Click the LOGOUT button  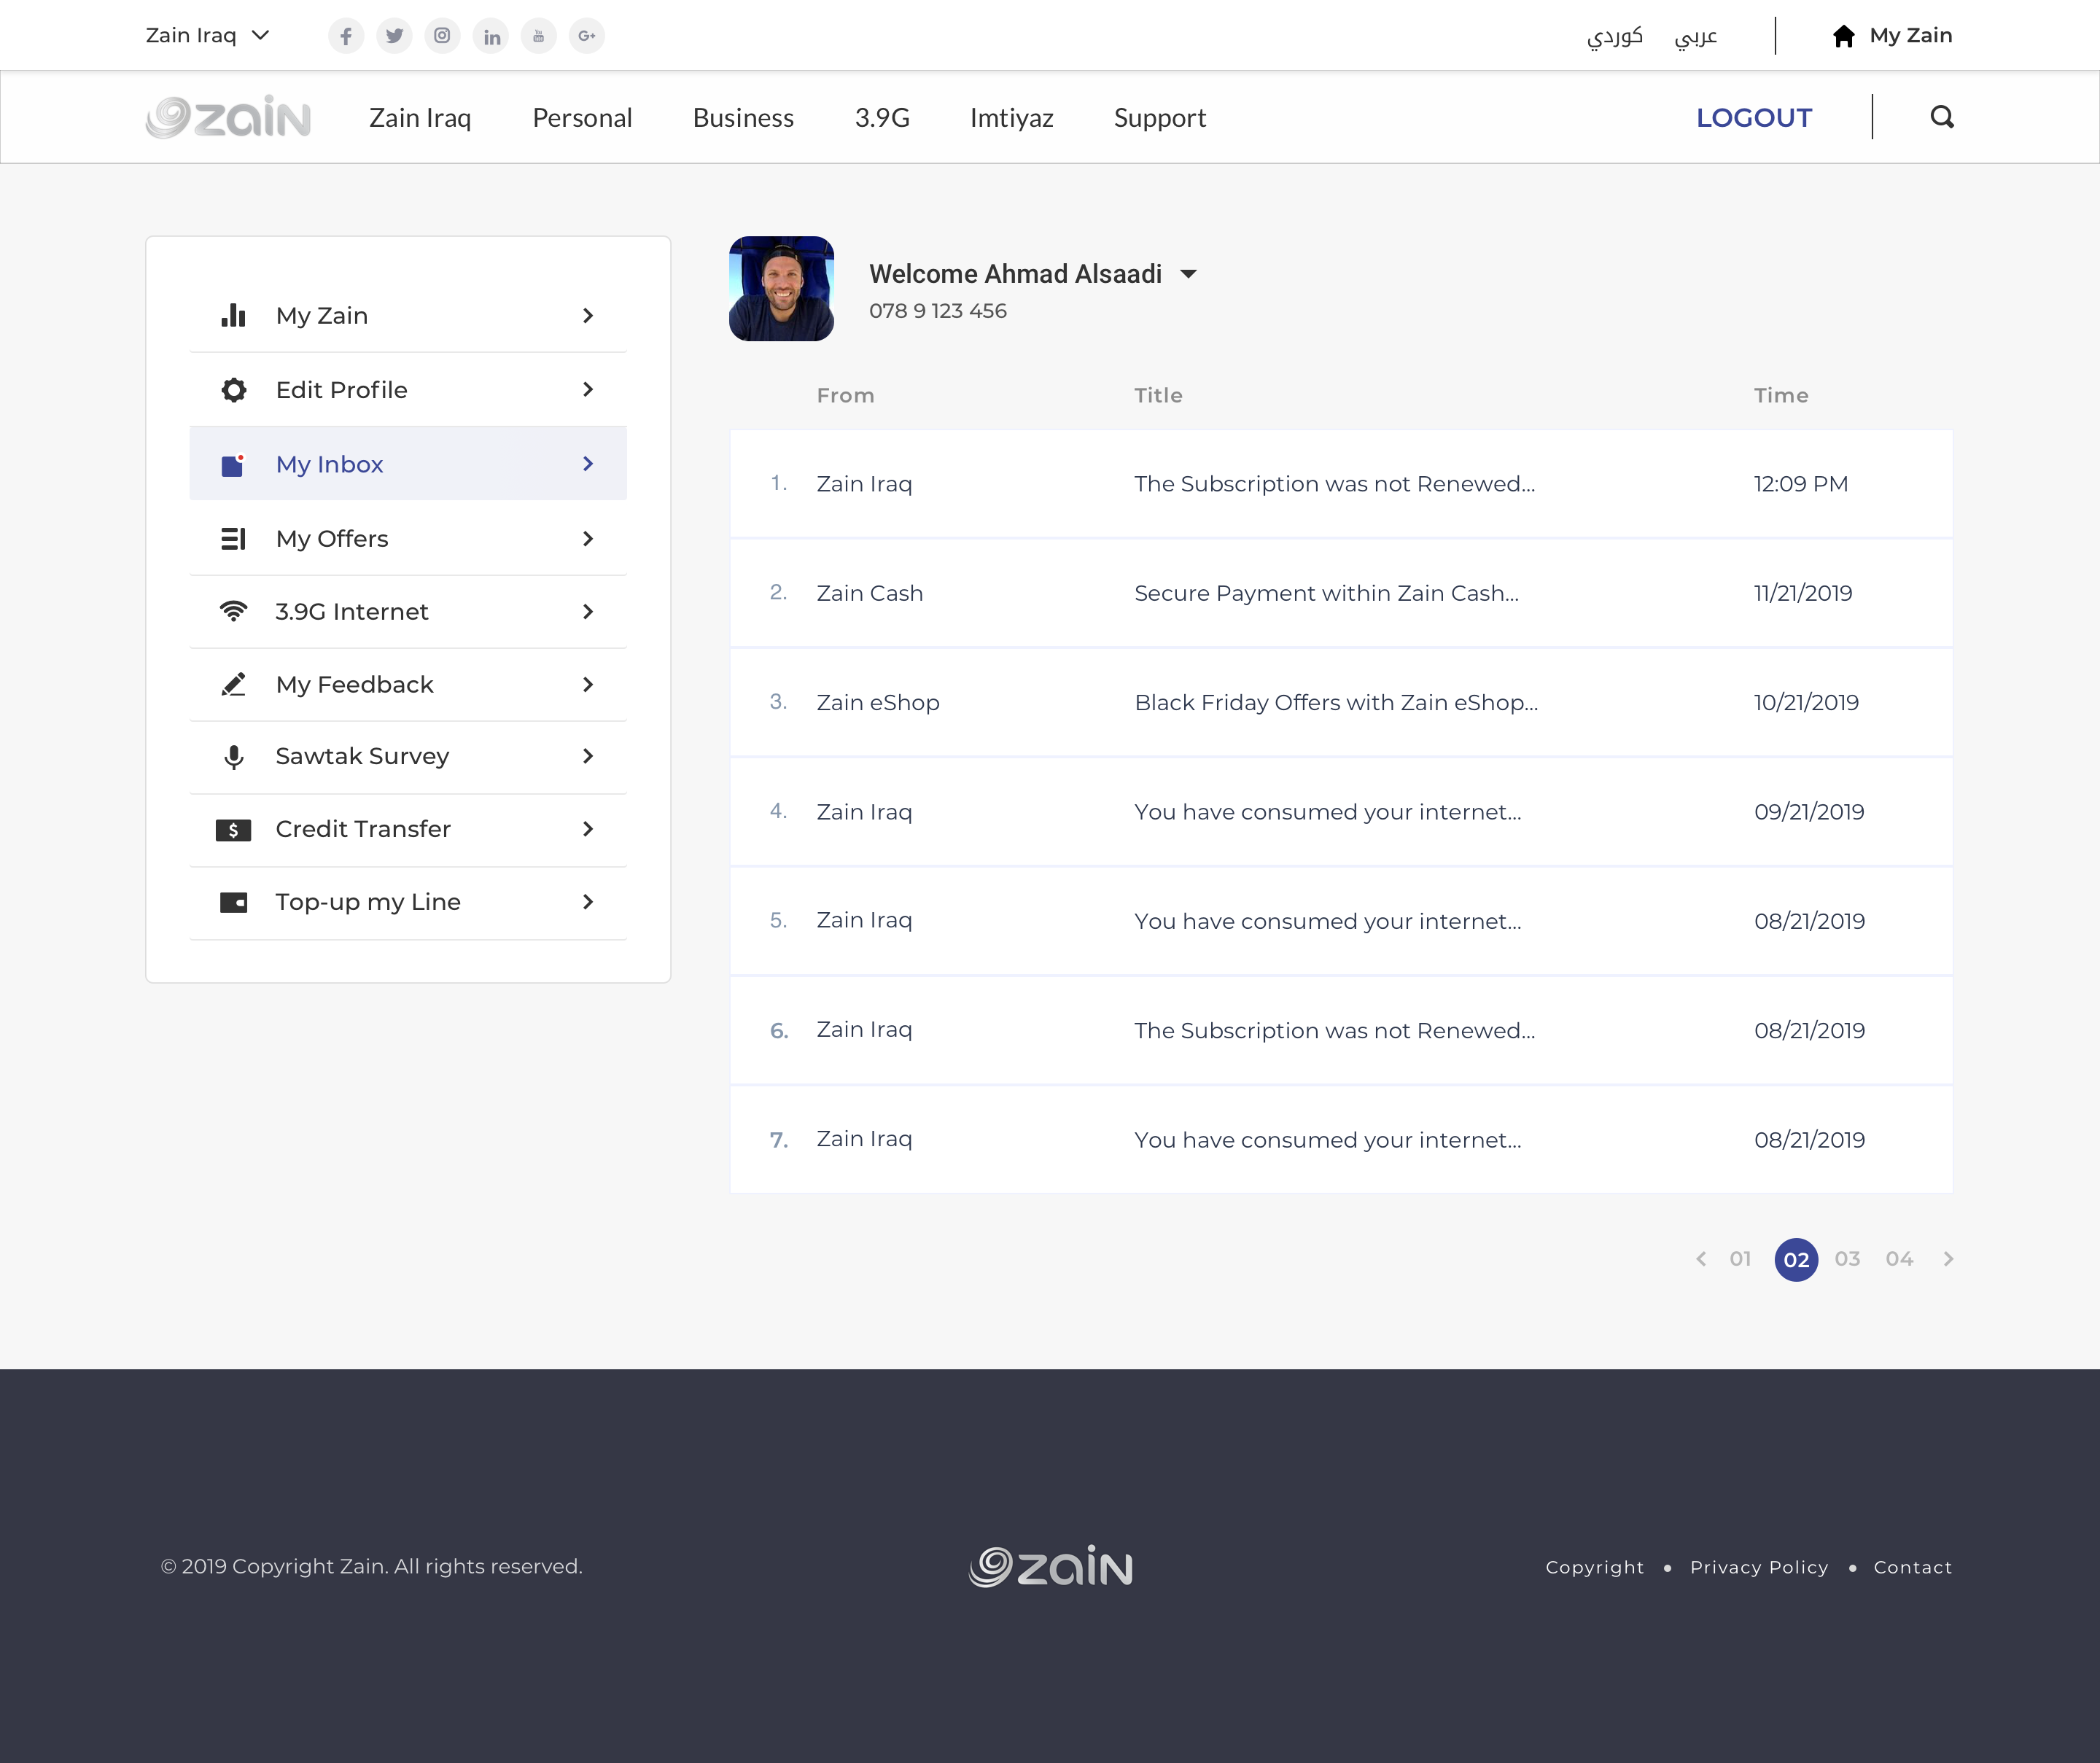1754,118
